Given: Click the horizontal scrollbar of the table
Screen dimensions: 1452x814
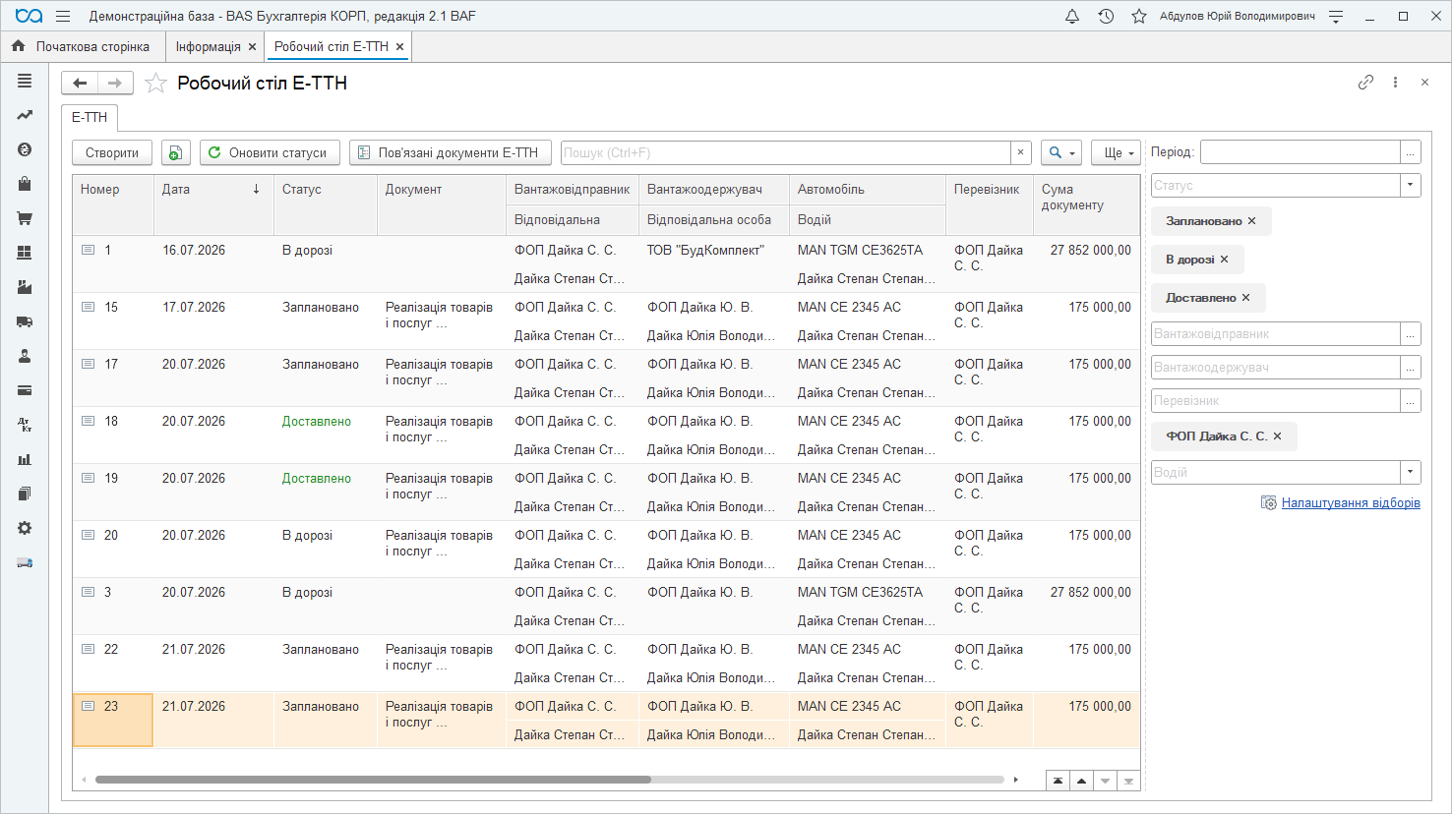Looking at the screenshot, I should tap(373, 780).
